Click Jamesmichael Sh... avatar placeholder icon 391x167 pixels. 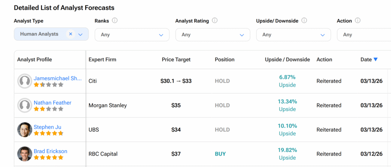25,81
